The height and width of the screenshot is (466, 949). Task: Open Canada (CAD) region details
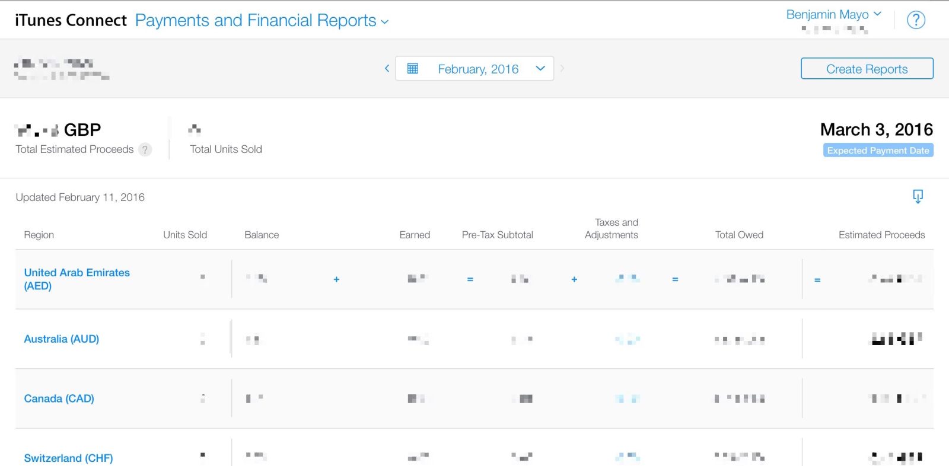(x=59, y=398)
